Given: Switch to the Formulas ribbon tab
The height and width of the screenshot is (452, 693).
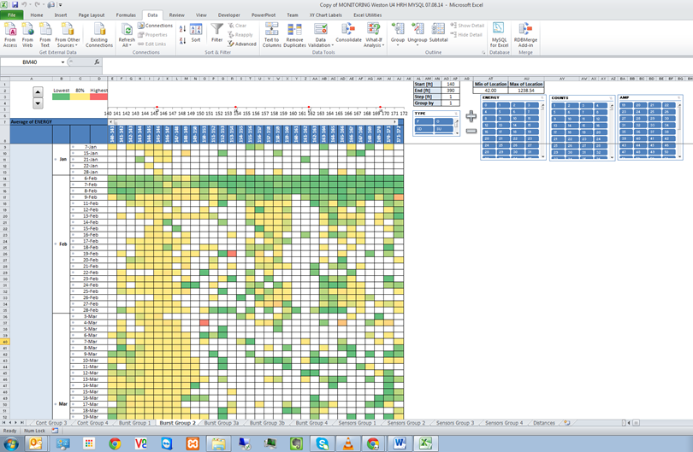Looking at the screenshot, I should coord(126,15).
